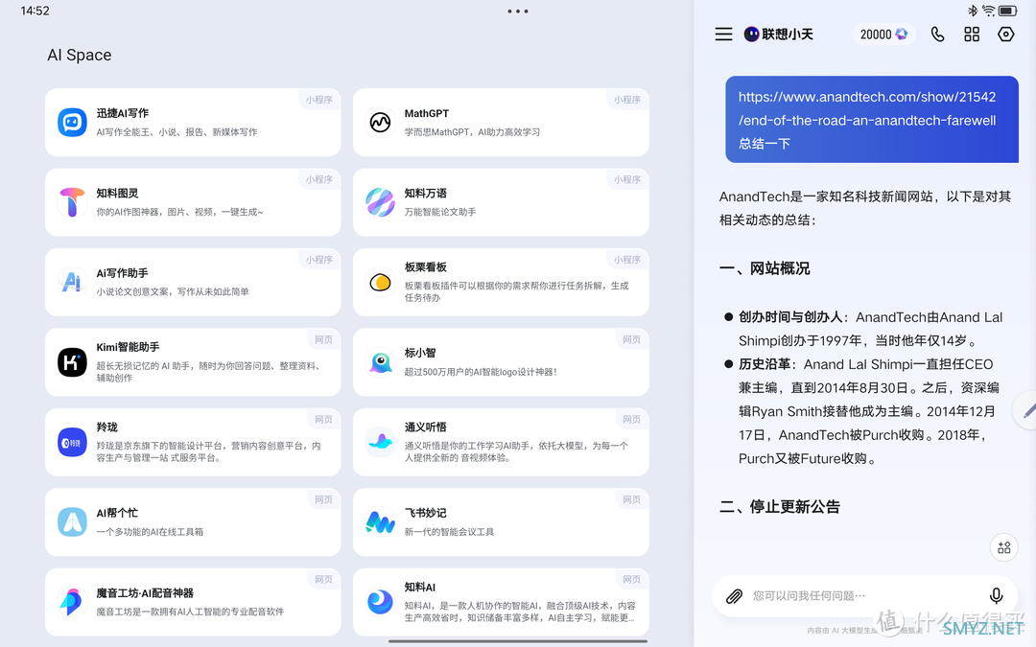Screen dimensions: 1036x647
Task: Tap the 14:52 clock in the status bar
Action: pyautogui.click(x=35, y=11)
